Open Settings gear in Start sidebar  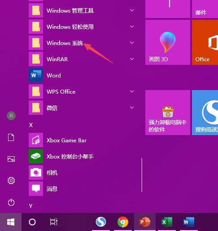[x=11, y=181]
